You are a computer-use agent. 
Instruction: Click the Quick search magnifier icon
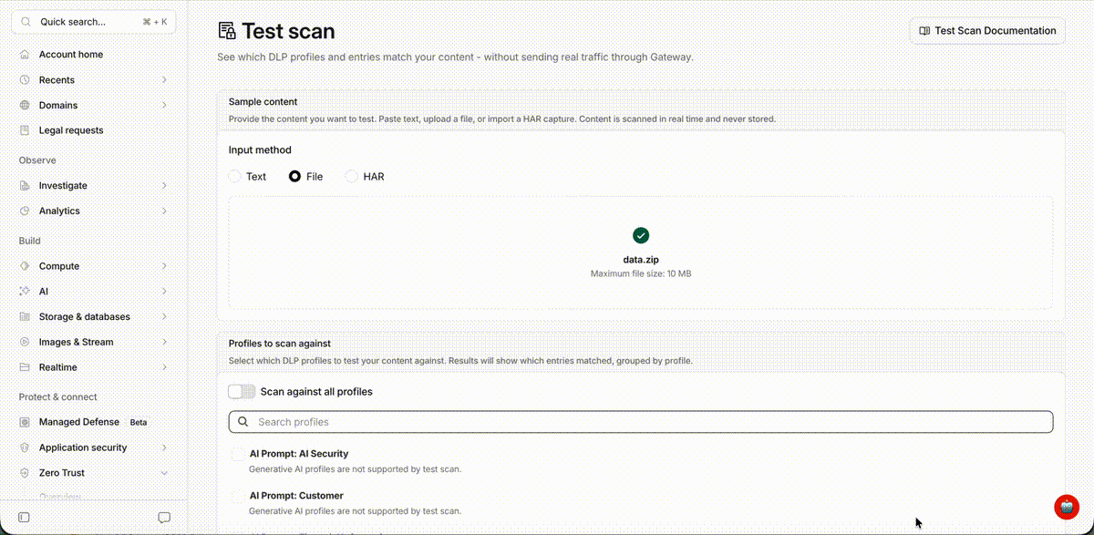click(x=26, y=22)
